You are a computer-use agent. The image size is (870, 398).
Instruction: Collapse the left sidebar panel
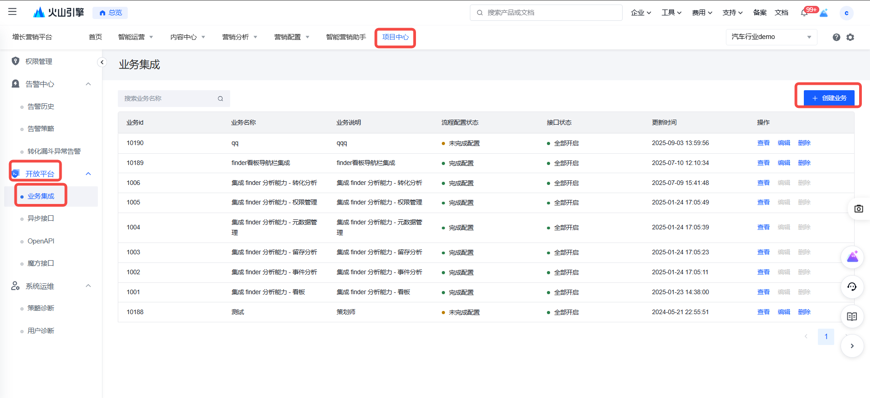point(102,62)
